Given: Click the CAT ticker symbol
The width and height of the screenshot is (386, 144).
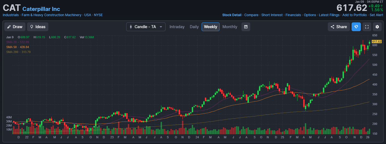Looking at the screenshot, I should click(x=11, y=8).
